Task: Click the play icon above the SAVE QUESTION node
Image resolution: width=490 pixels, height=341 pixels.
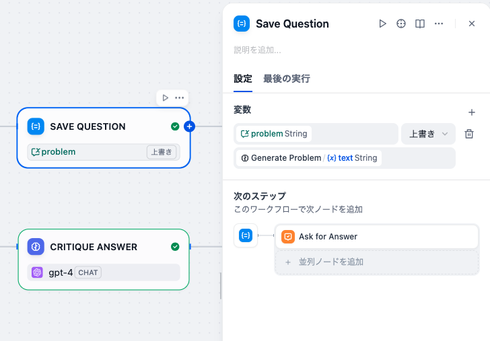Action: click(166, 98)
